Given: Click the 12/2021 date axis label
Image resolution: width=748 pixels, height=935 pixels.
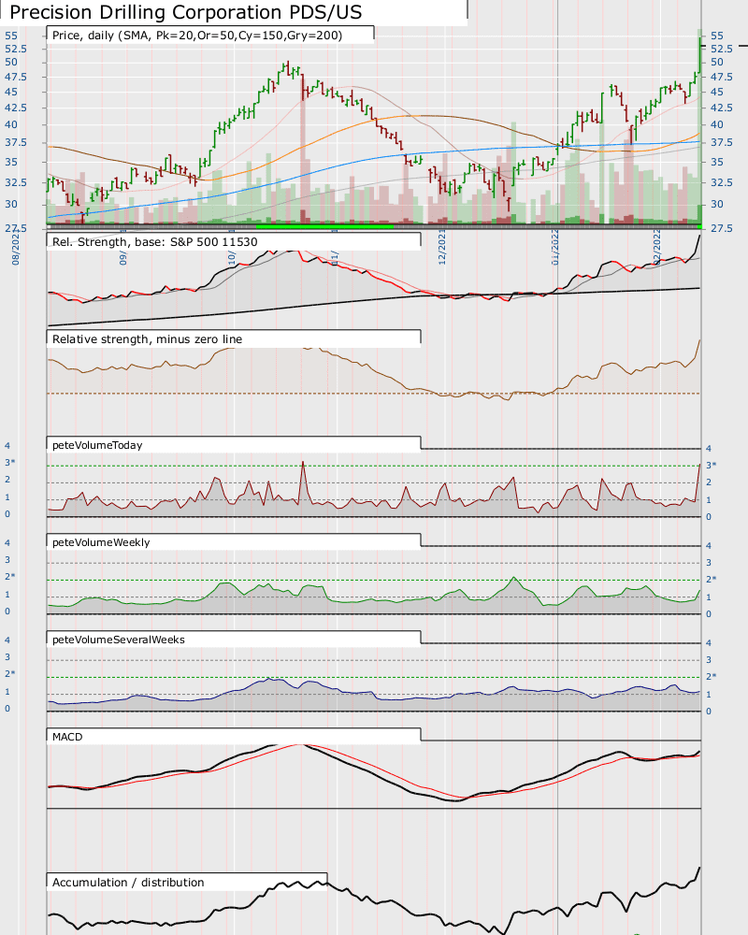Looking at the screenshot, I should [x=442, y=248].
